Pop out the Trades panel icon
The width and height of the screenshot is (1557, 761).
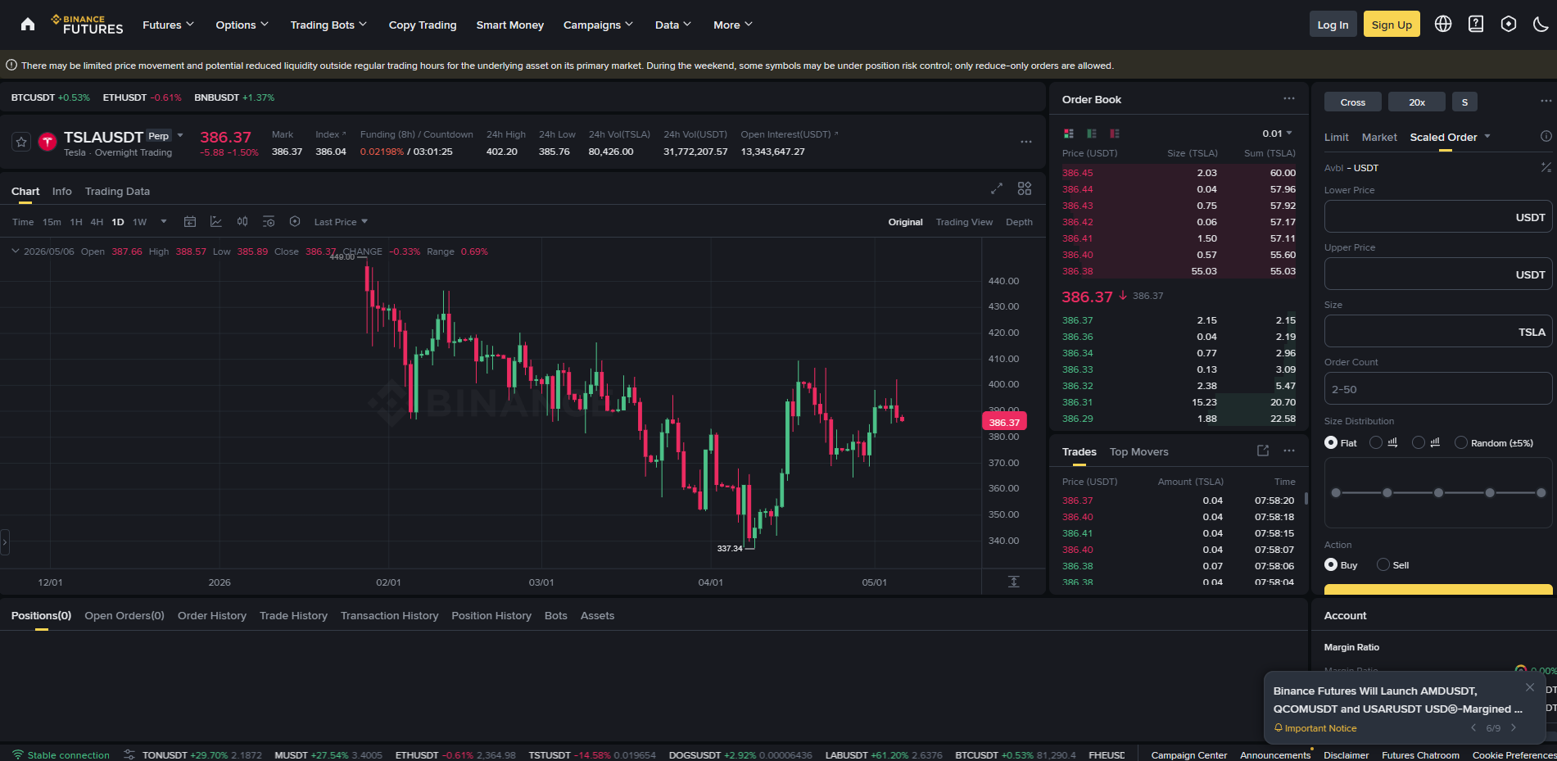(x=1263, y=451)
